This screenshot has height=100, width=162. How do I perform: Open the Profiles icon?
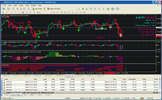tap(8, 9)
